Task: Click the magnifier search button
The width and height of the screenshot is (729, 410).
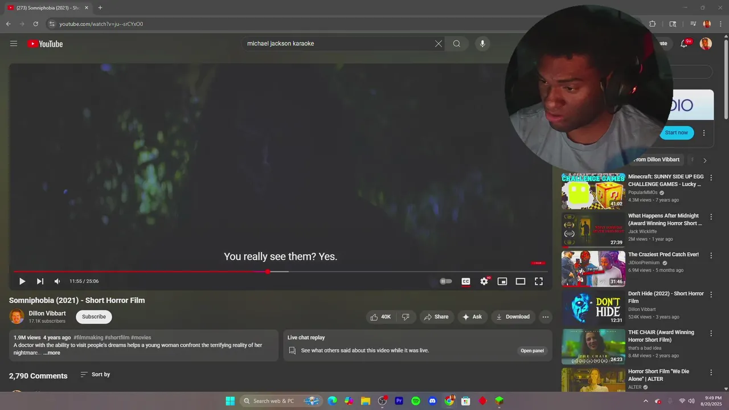Action: 457,44
